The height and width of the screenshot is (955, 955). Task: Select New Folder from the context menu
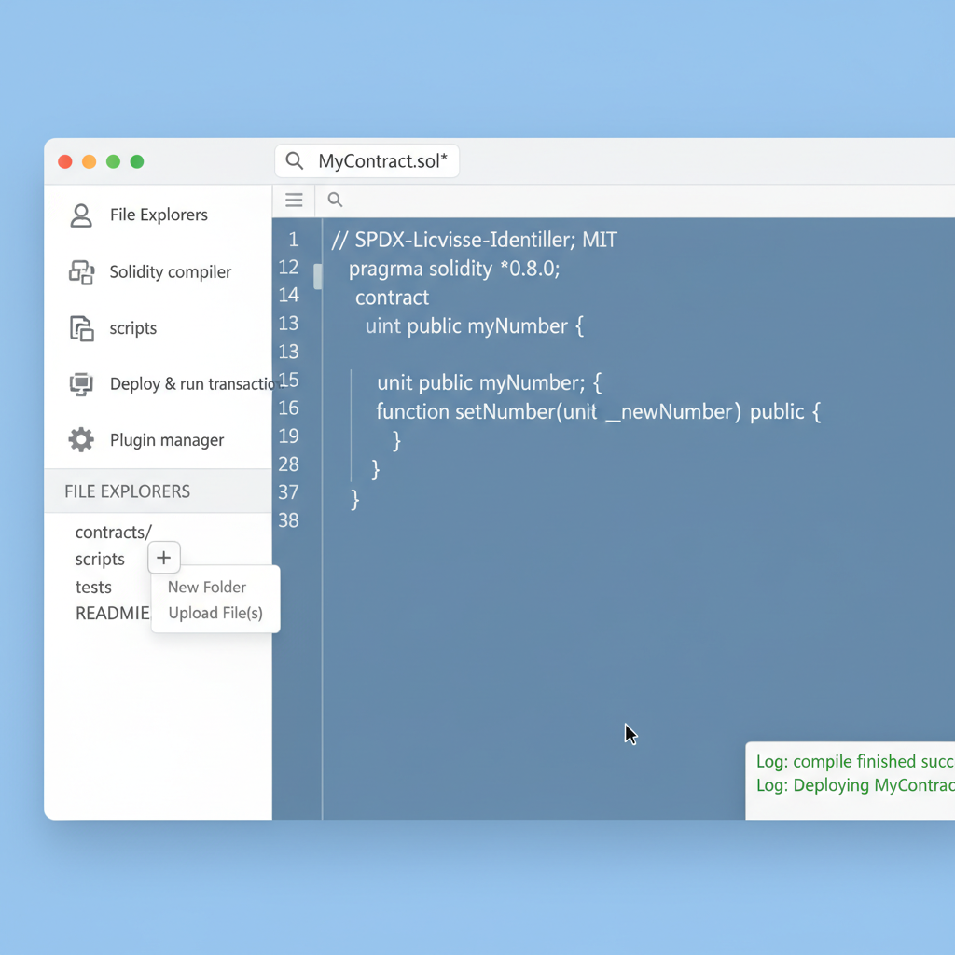click(206, 587)
